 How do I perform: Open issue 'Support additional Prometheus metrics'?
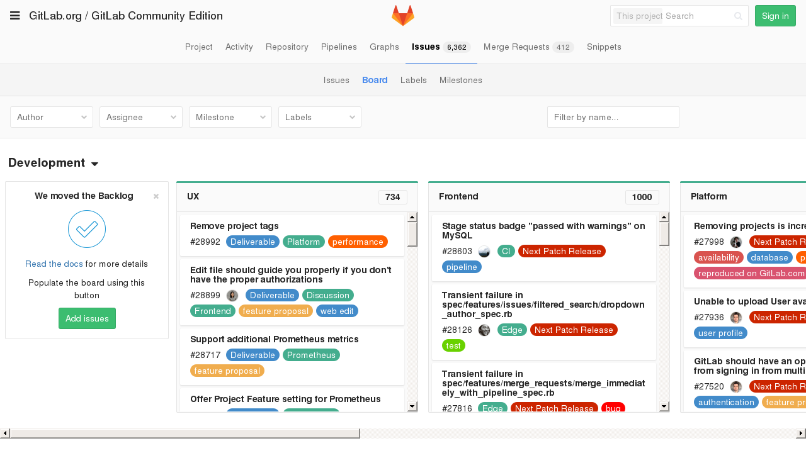275,339
